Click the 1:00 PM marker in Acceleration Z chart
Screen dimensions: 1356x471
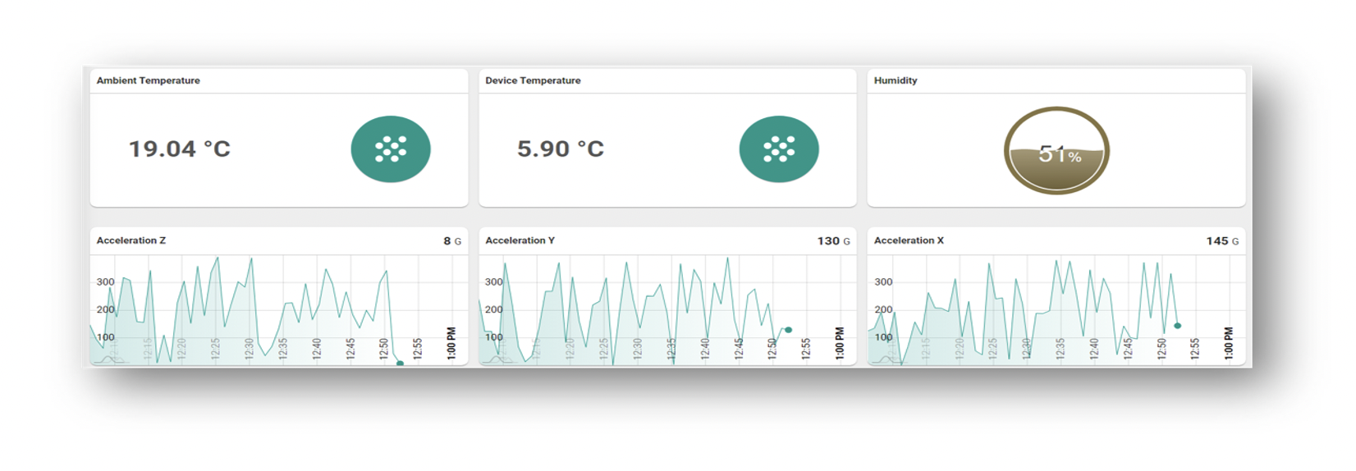coord(451,343)
